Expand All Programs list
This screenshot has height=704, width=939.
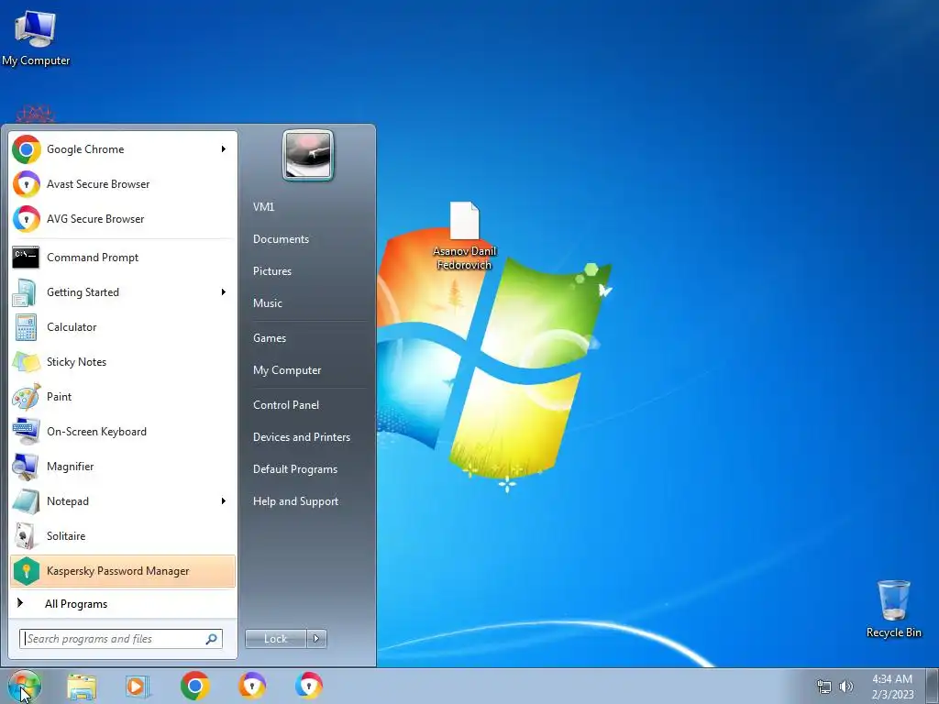point(122,604)
